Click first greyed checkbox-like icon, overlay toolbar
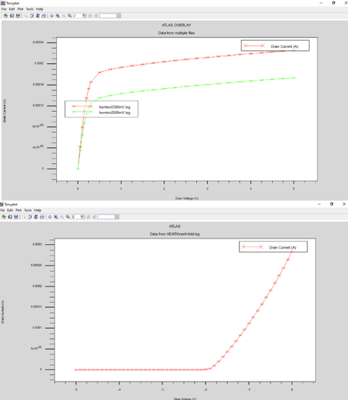The width and height of the screenshot is (348, 400). coord(90,16)
